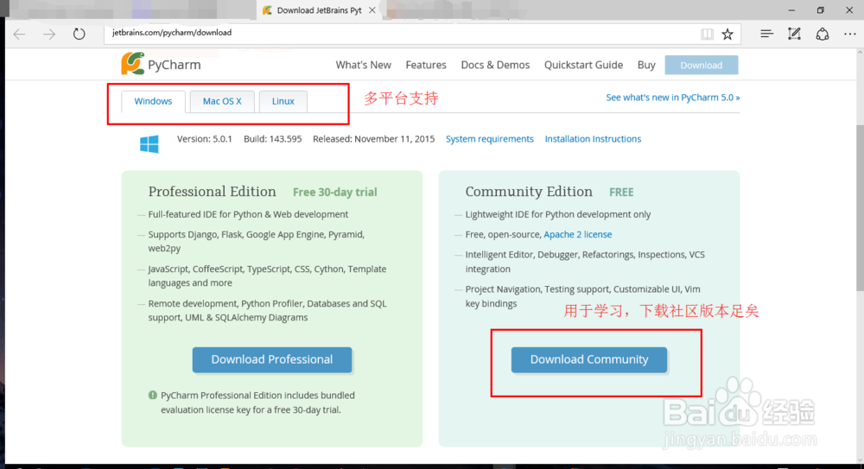The image size is (864, 469).
Task: Close the Download JetBrains tab
Action: pyautogui.click(x=372, y=10)
